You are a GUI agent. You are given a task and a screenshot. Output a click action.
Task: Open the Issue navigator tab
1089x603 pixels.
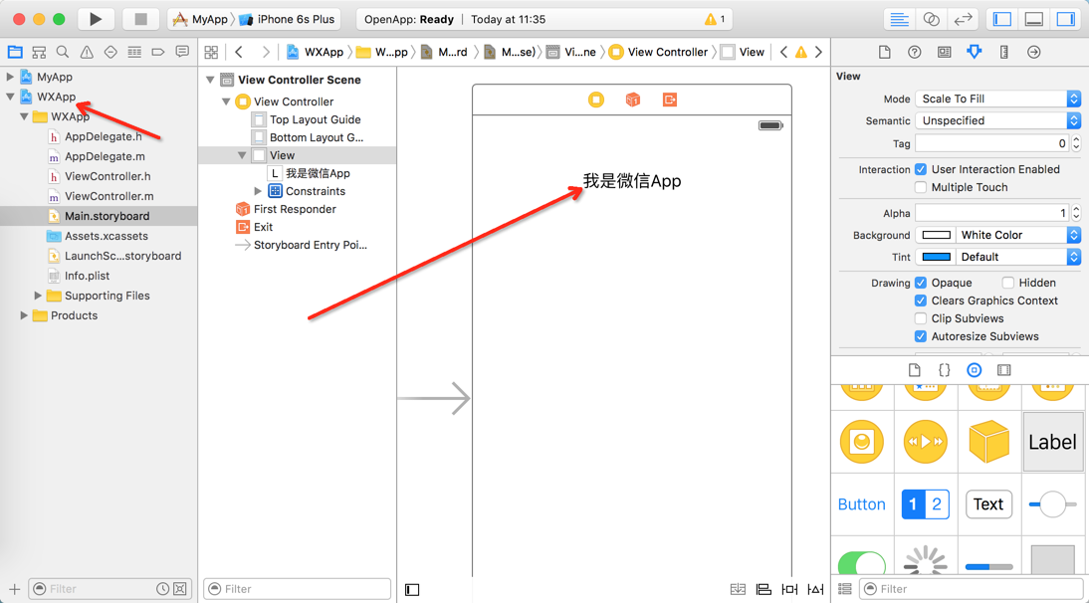[x=87, y=52]
